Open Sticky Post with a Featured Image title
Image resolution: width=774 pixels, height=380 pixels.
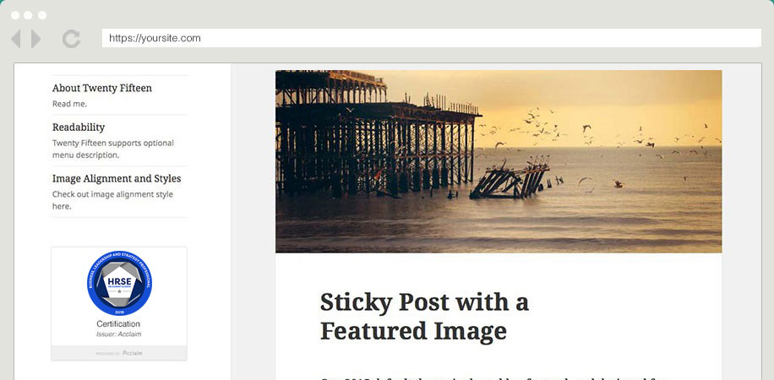point(424,316)
